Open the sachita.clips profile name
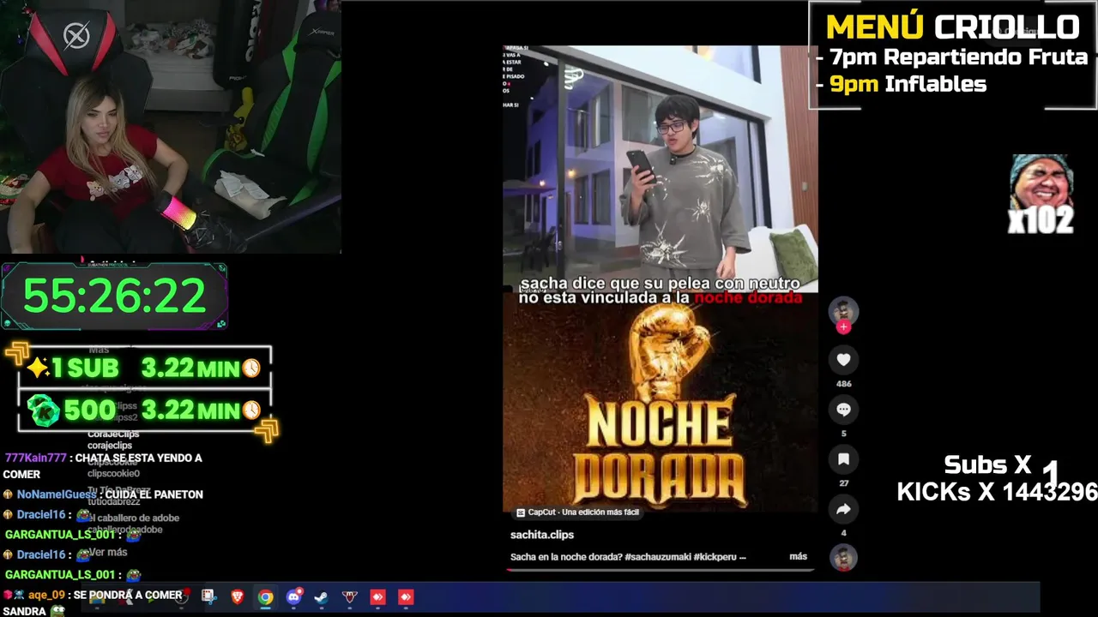Image resolution: width=1098 pixels, height=617 pixels. pyautogui.click(x=542, y=535)
